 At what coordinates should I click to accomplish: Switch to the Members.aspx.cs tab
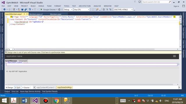(x=36, y=14)
